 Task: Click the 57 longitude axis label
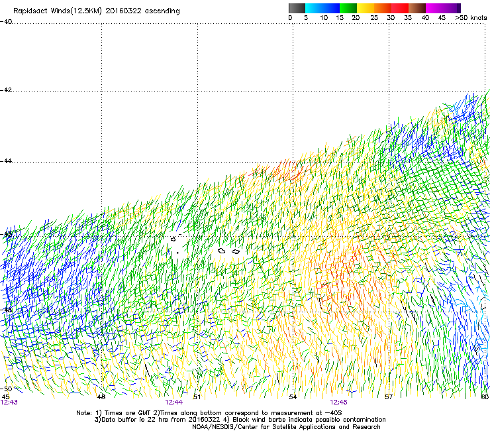coord(389,397)
